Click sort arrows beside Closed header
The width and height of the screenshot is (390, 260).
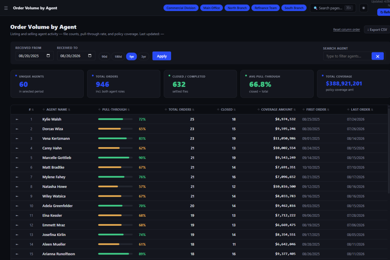tap(235, 110)
